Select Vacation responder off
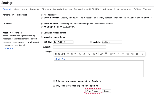Image resolution: width=154 pixels, height=94 pixels. point(42,33)
